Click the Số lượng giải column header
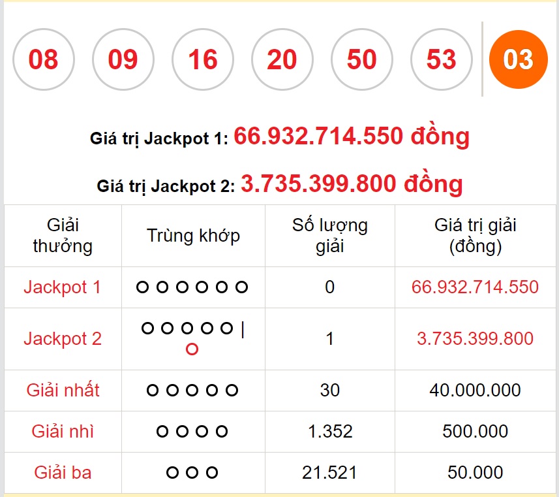559x497 pixels. tap(330, 236)
